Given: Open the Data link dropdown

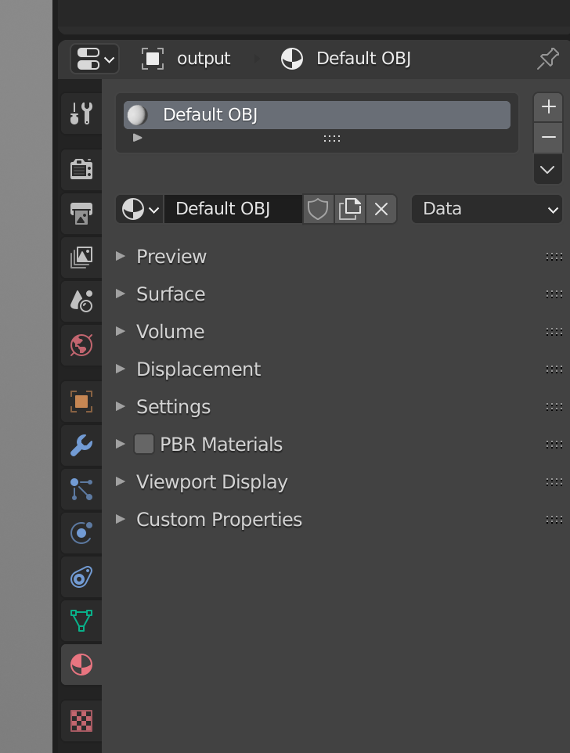Looking at the screenshot, I should [x=487, y=209].
